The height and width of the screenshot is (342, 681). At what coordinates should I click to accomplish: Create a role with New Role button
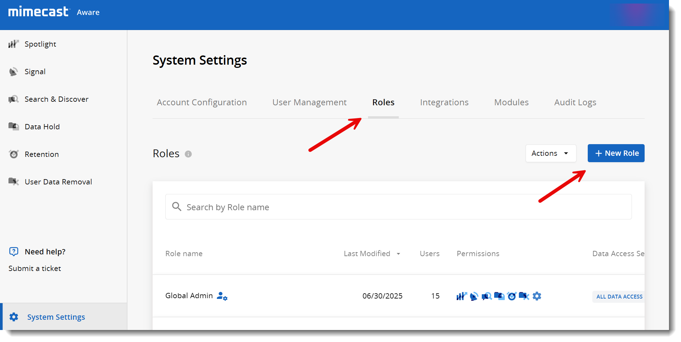616,153
